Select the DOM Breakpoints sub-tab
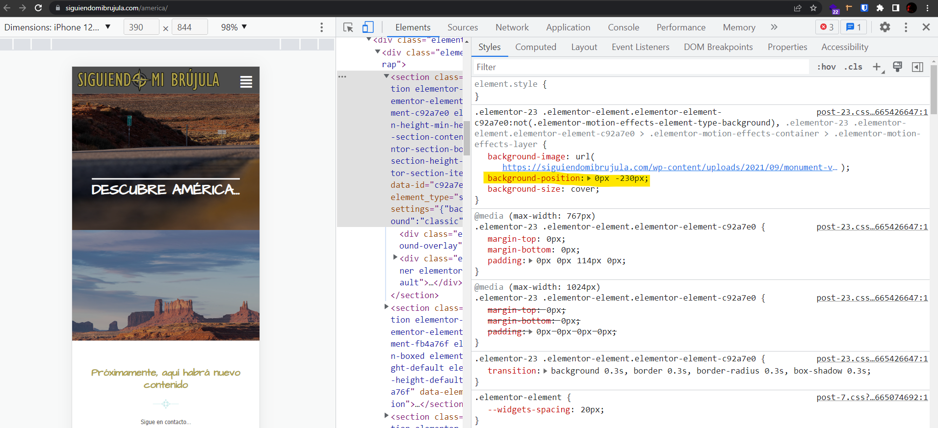 click(x=718, y=47)
